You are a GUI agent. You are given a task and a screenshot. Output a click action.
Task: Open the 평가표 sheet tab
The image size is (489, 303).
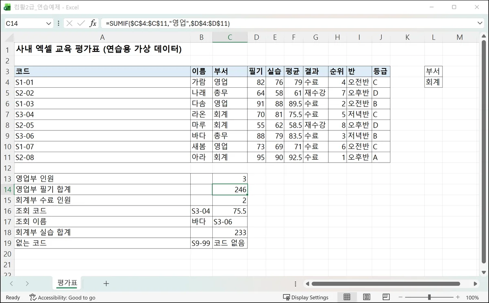67,283
